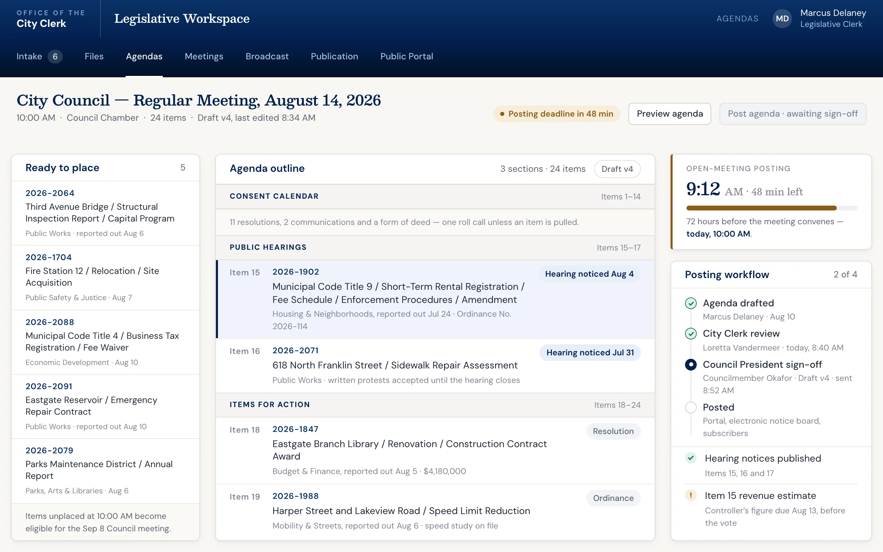Image resolution: width=883 pixels, height=552 pixels.
Task: Click the consent calendar summary text
Action: click(x=404, y=222)
